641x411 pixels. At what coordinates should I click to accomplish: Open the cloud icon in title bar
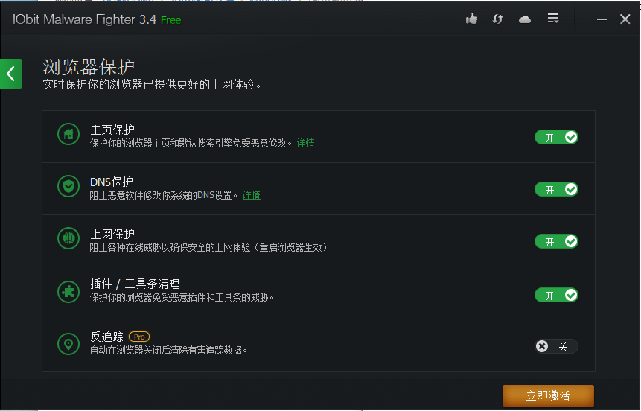(525, 19)
